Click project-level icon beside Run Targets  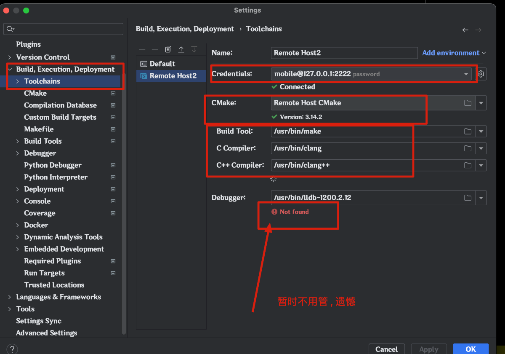pyautogui.click(x=113, y=274)
